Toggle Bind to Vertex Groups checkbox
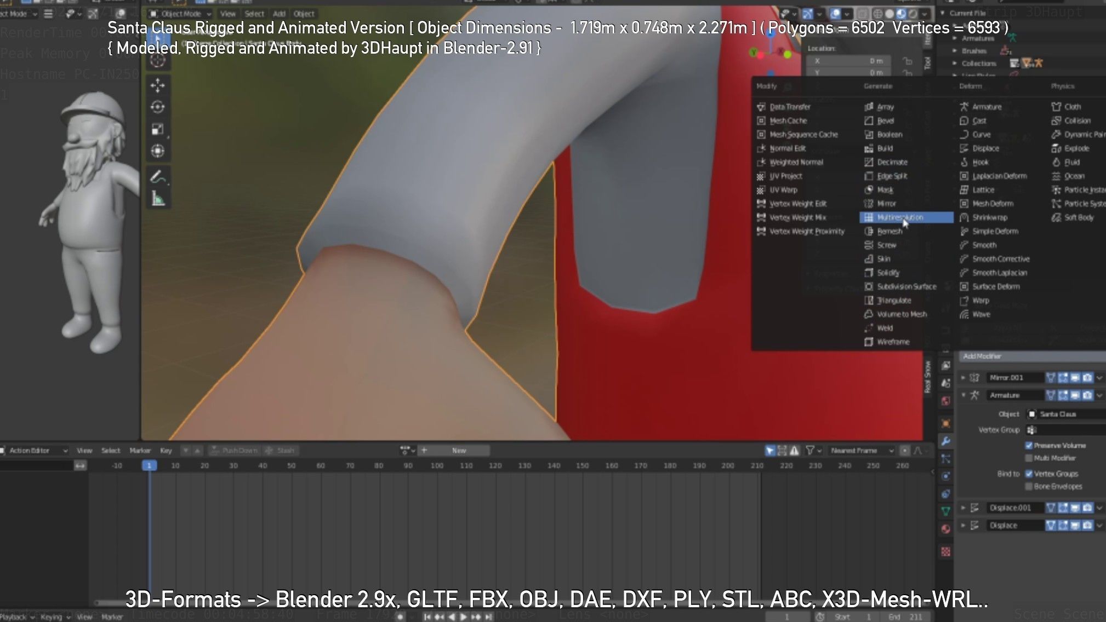Viewport: 1106px width, 622px height. [1029, 474]
